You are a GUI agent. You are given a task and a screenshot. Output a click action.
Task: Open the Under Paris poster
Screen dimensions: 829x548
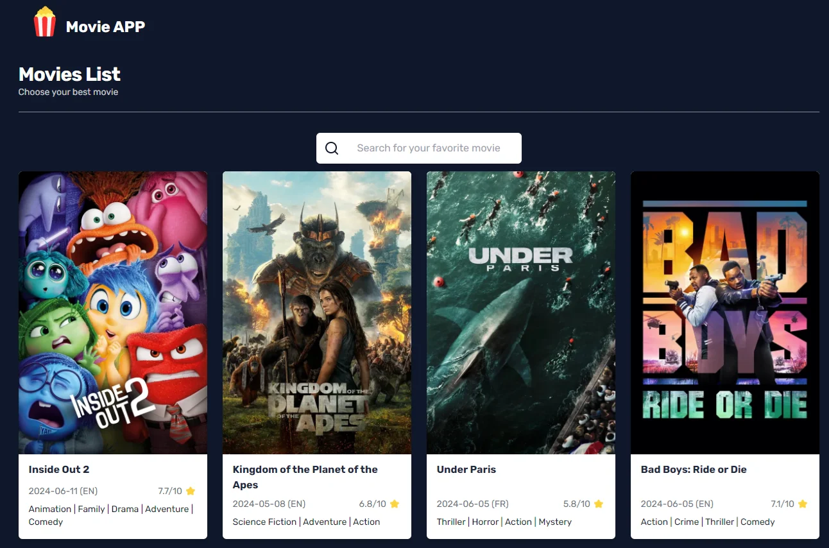pos(521,313)
